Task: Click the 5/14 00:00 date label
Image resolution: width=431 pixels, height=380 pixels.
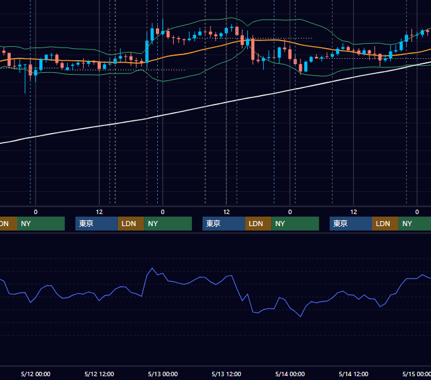Action: [290, 374]
